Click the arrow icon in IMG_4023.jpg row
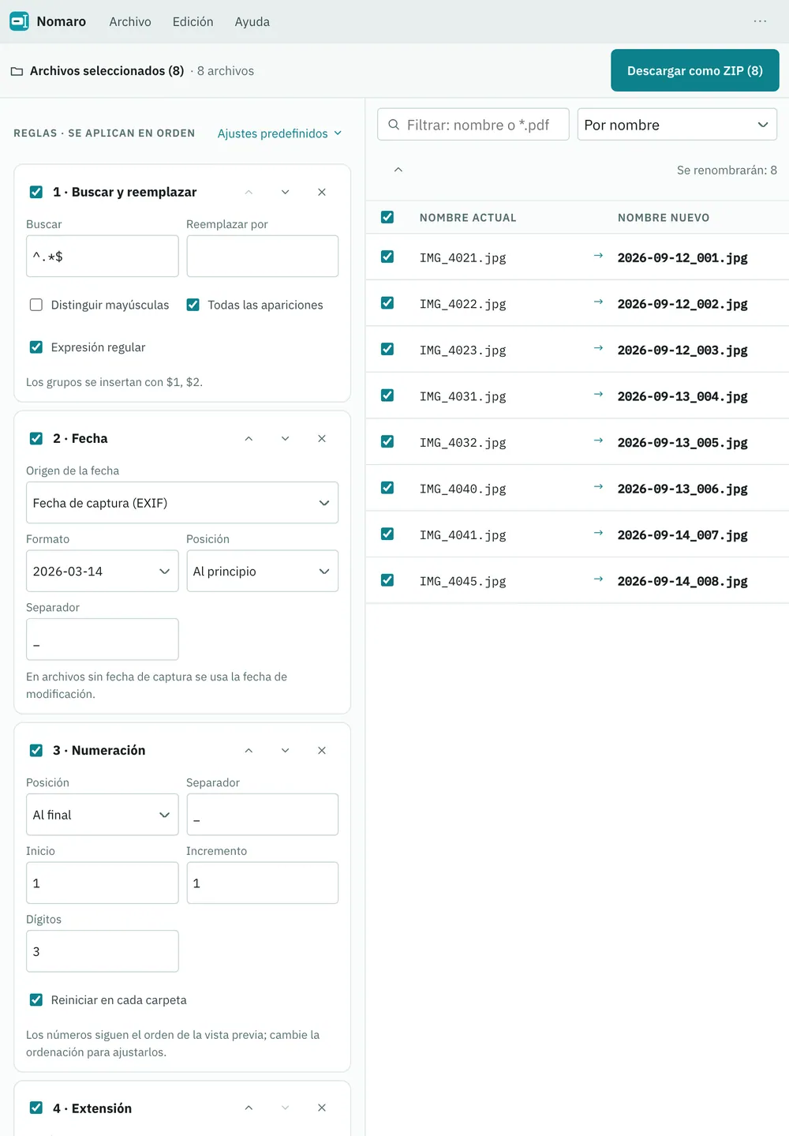The image size is (789, 1136). 598,348
